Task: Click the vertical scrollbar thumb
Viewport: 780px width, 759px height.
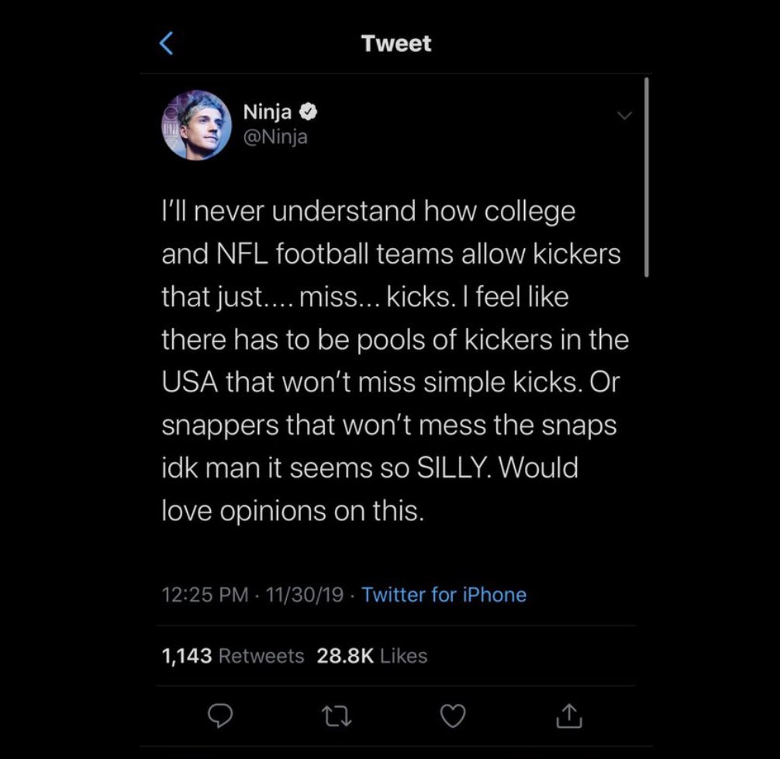Action: click(x=645, y=177)
